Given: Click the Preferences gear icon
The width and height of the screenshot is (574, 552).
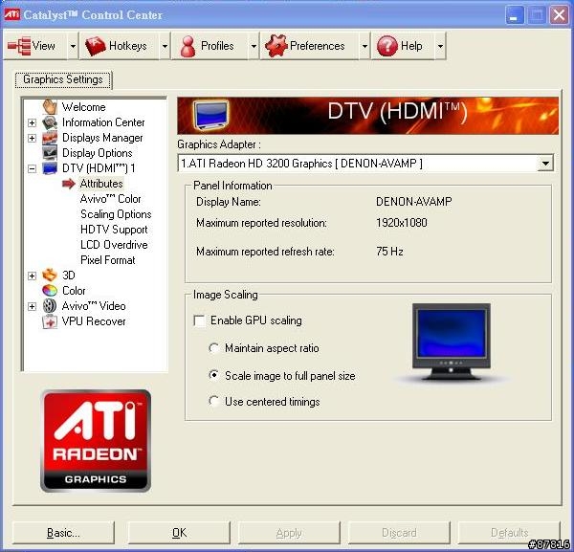Looking at the screenshot, I should tap(276, 46).
